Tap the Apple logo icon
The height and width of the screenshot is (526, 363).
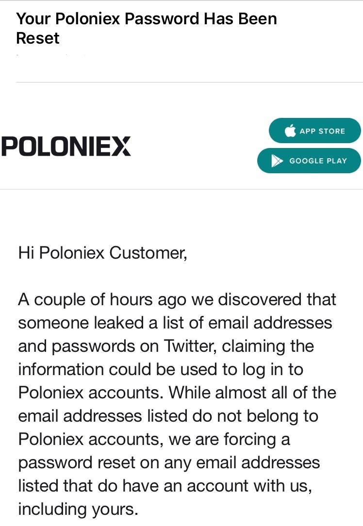[x=290, y=131]
